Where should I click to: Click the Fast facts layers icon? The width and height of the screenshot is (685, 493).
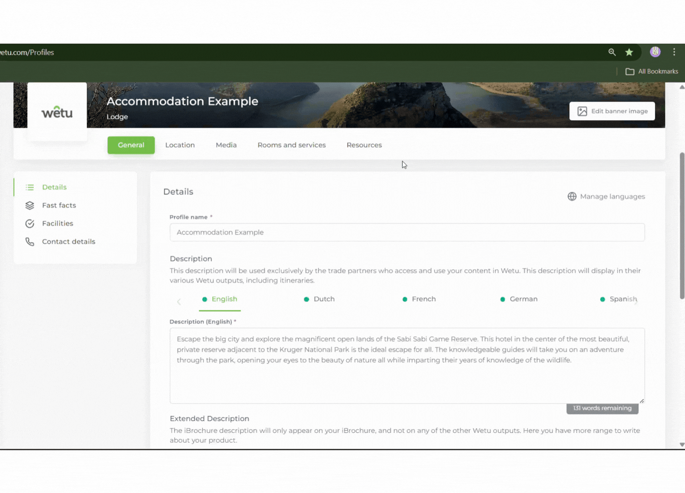point(30,205)
